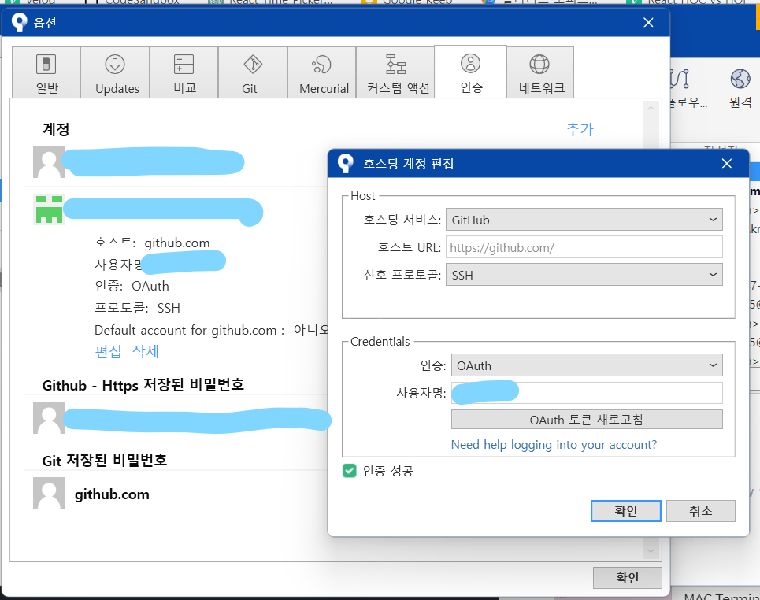Select the Mercurial options tab
This screenshot has width=760, height=600.
coord(322,72)
